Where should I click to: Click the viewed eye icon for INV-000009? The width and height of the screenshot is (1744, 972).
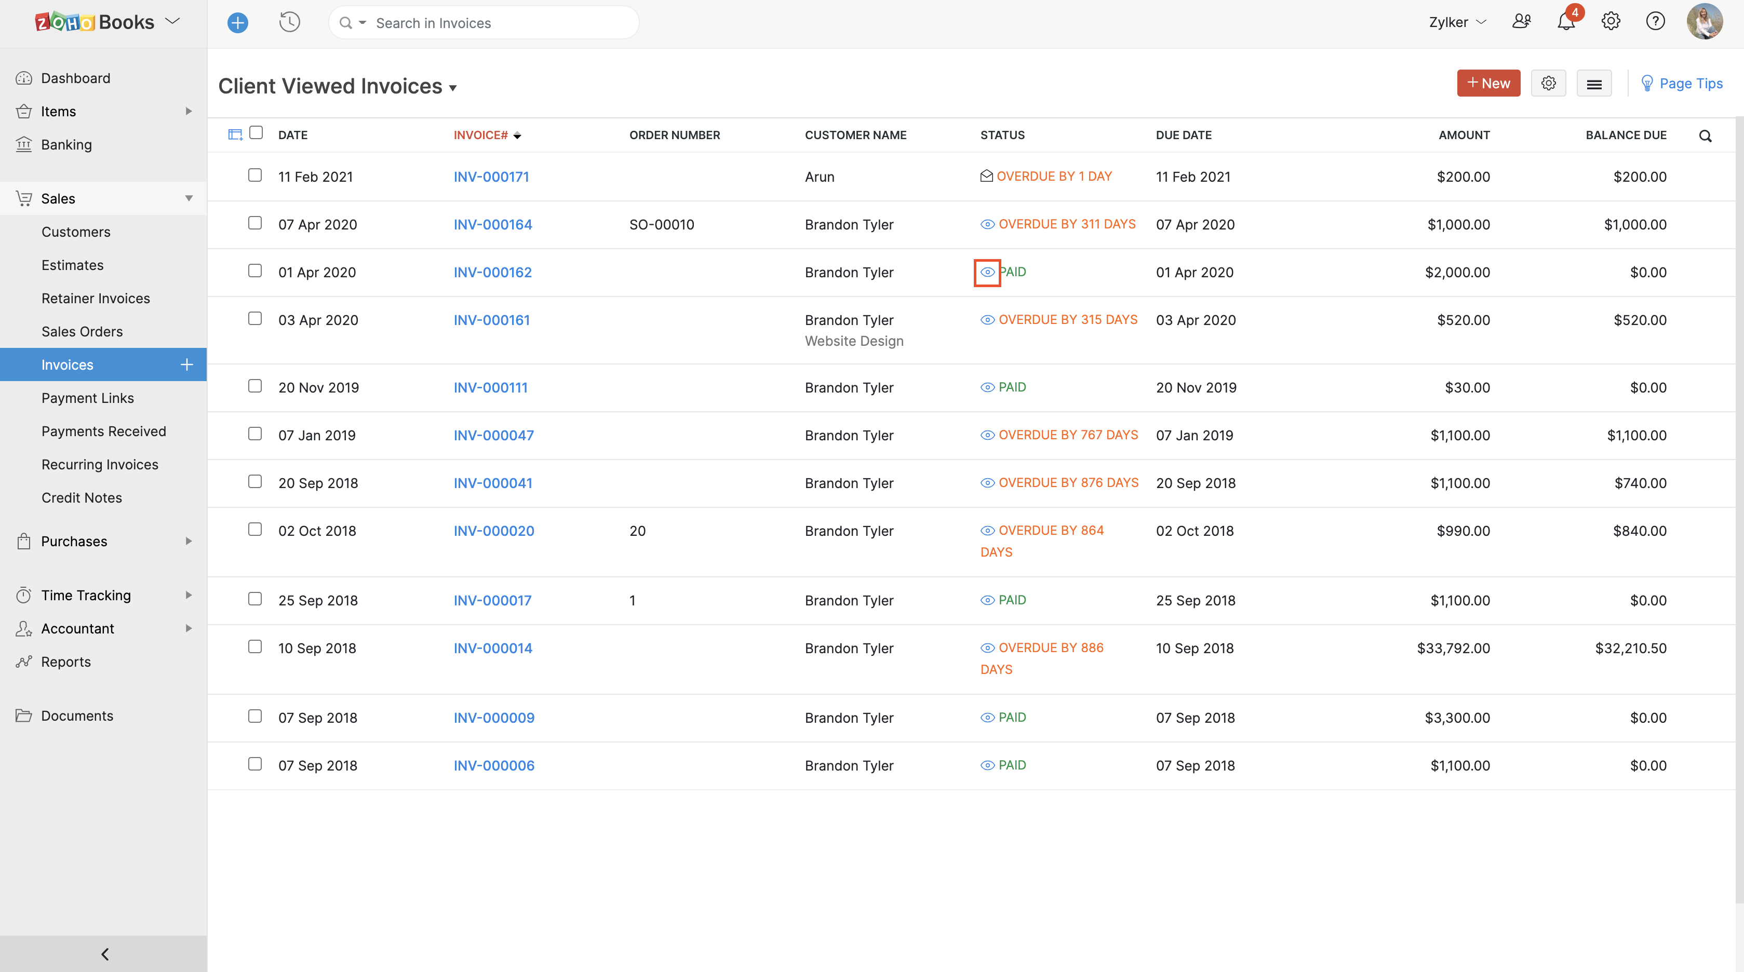tap(987, 718)
